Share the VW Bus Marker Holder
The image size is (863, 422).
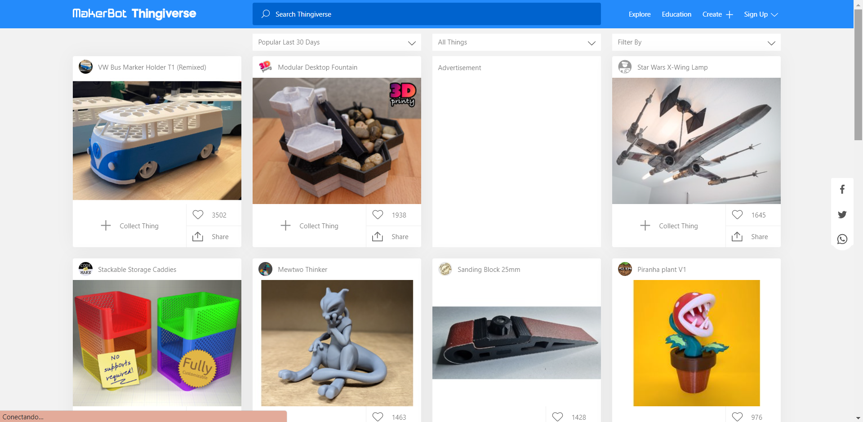tap(210, 236)
